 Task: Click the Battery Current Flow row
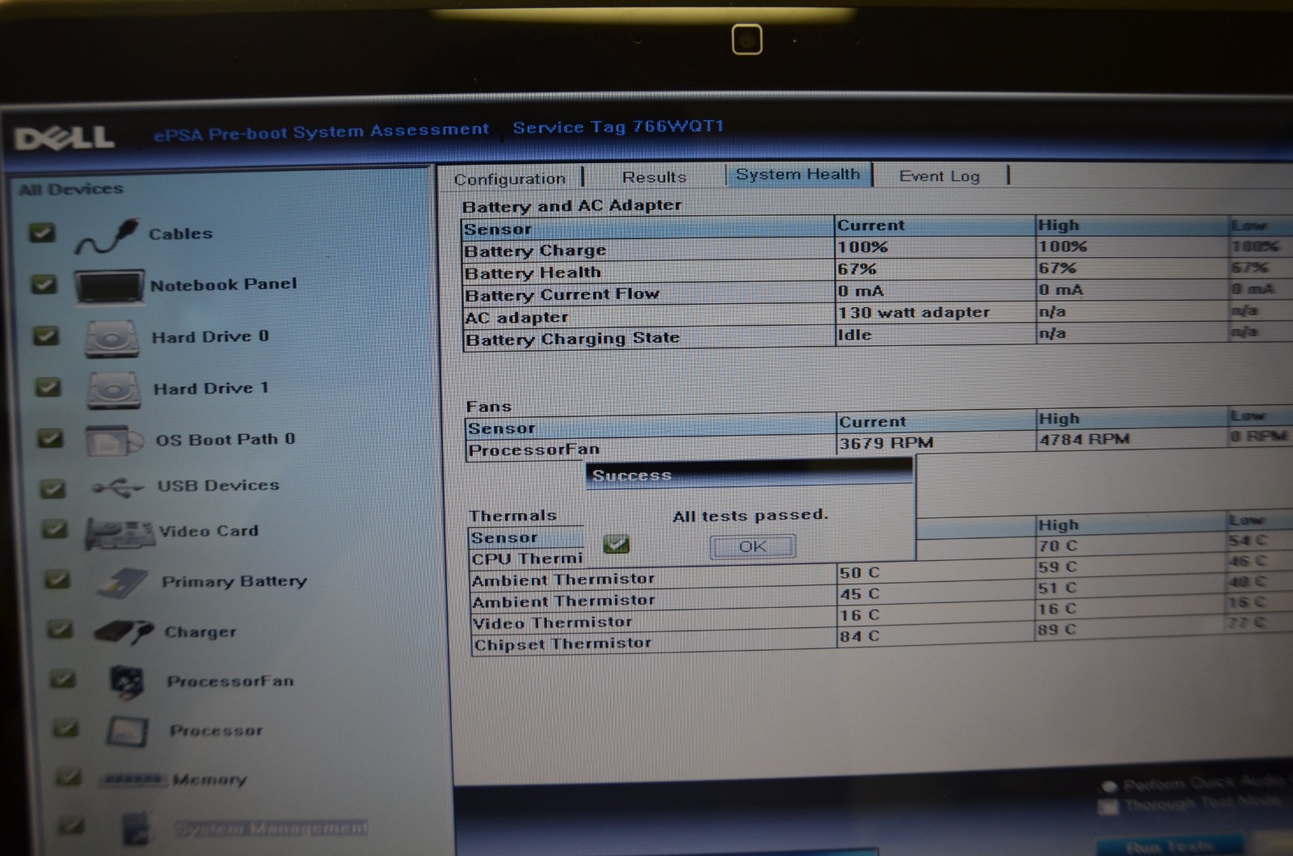click(x=877, y=292)
